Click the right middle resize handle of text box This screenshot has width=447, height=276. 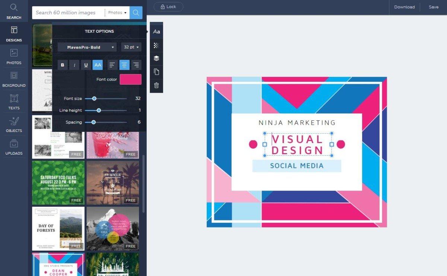(332, 145)
